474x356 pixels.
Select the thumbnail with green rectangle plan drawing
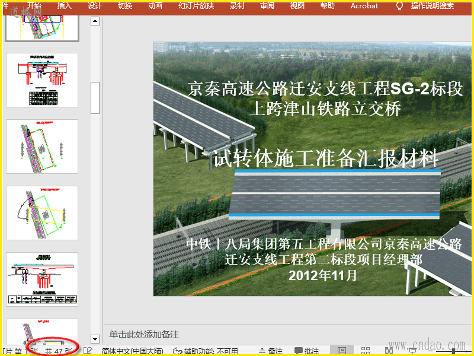pos(42,147)
